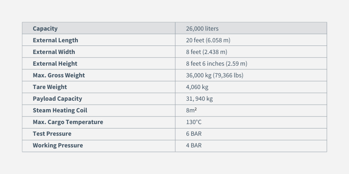Image resolution: width=349 pixels, height=174 pixels.
Task: Click the Payload Capacity label
Action: coord(57,99)
